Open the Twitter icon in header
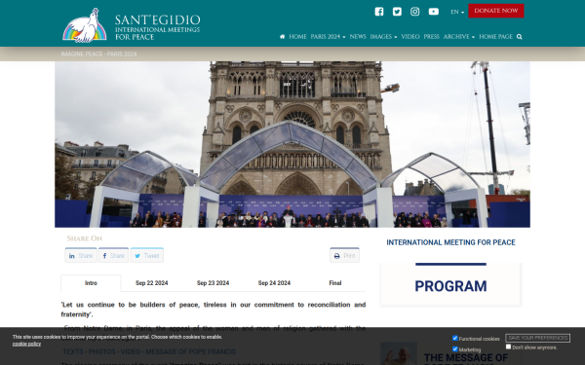585x365 pixels. point(397,12)
